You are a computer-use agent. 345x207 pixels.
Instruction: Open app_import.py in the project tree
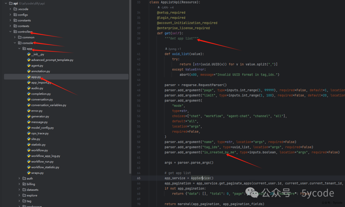41,83
